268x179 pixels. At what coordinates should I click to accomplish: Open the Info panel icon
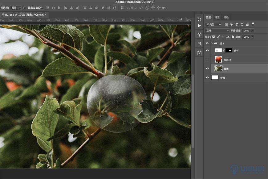click(199, 35)
